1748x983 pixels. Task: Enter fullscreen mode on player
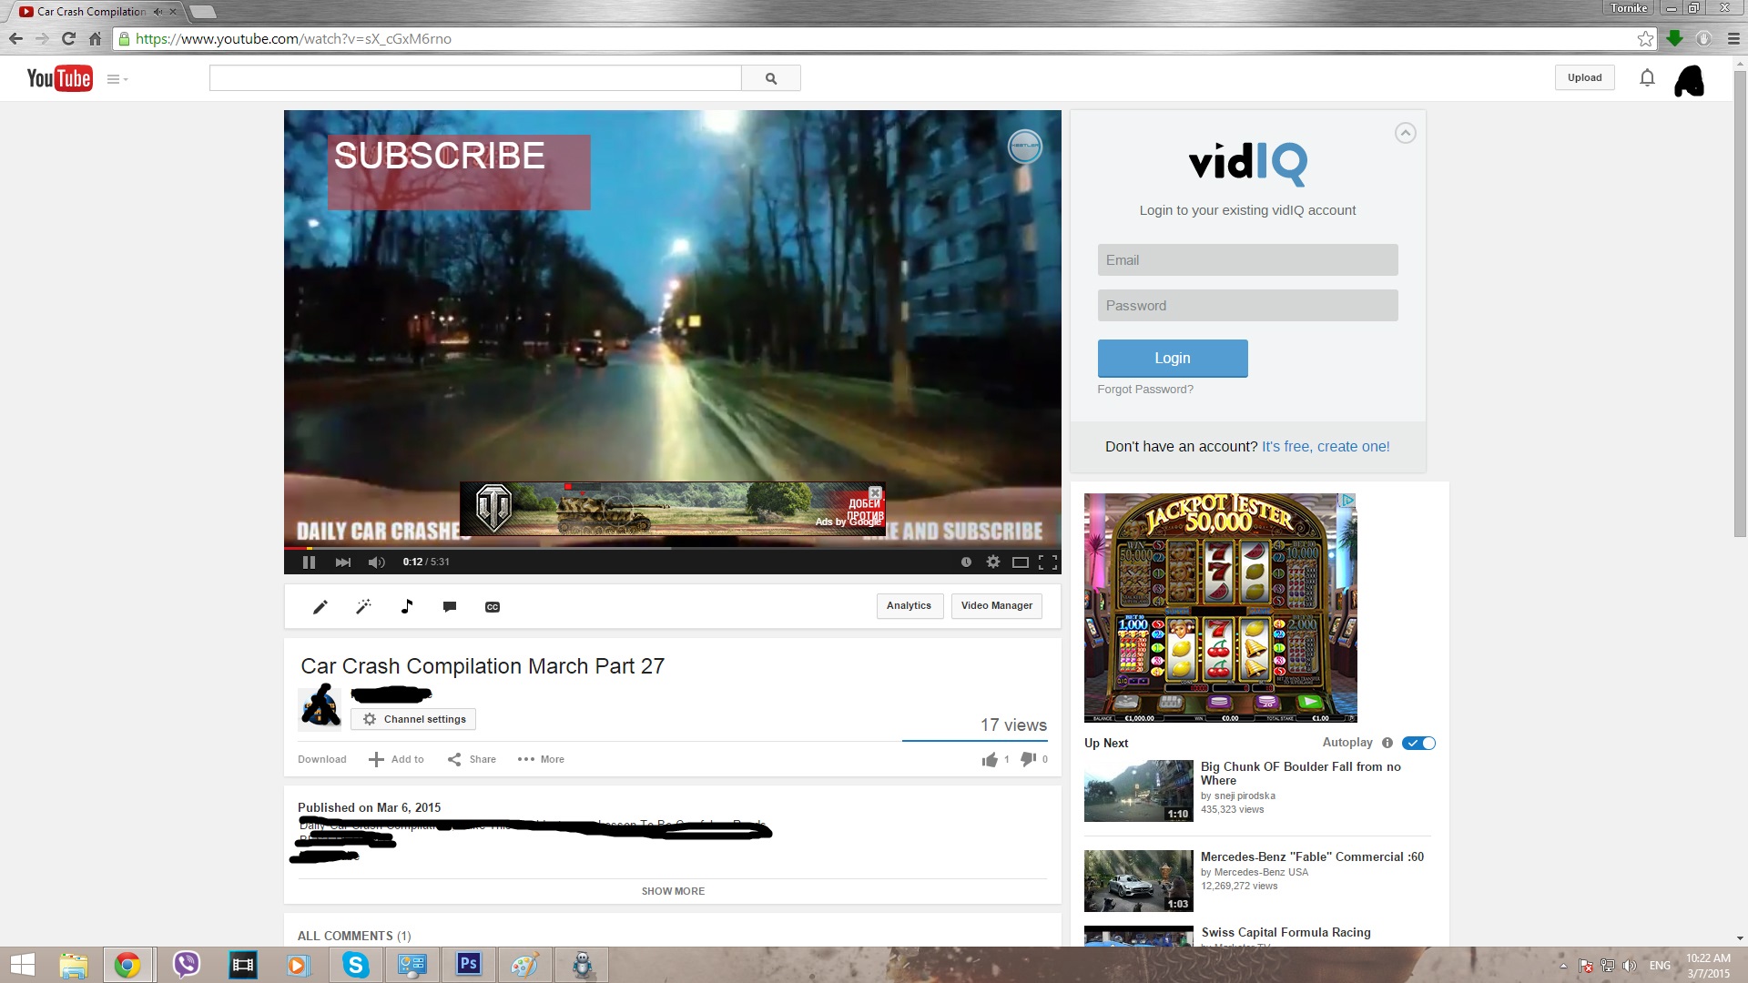[x=1048, y=562]
